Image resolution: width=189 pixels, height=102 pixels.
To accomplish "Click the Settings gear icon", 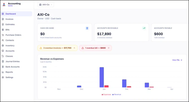I will (3, 78).
